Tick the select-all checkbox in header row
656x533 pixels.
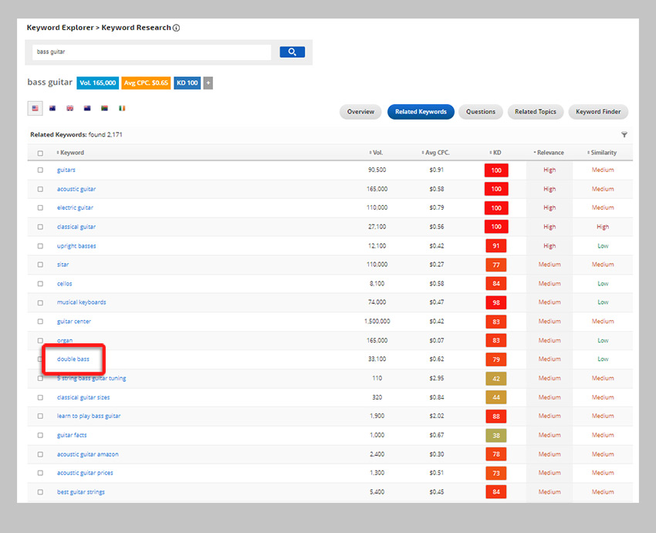coord(40,153)
